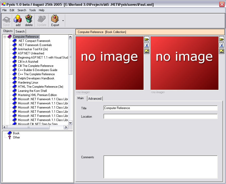Select C++ Builder 6 Developers Guide

38,70
